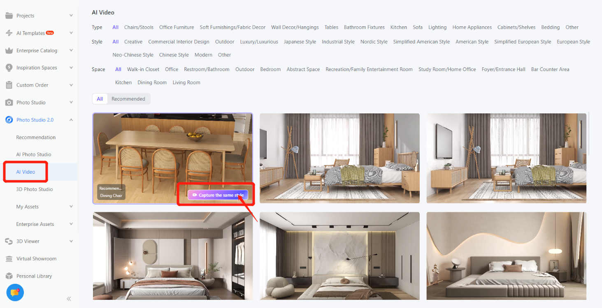Viewport: 602px width, 308px height.
Task: Open Virtual Showroom from its sidebar icon
Action: click(x=9, y=259)
